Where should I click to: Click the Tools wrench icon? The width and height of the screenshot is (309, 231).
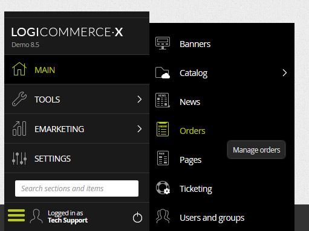tap(19, 99)
